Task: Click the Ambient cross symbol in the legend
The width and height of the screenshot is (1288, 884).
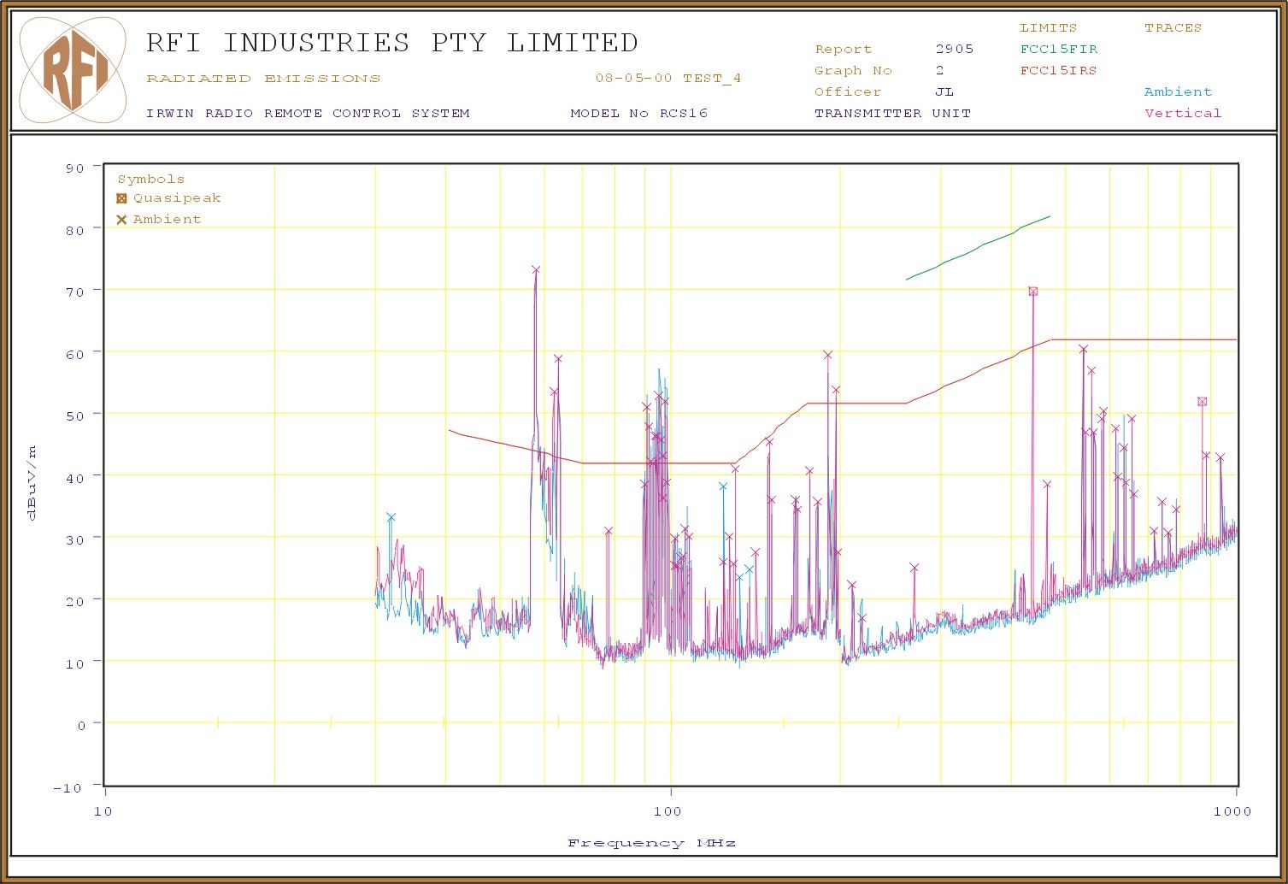Action: (x=121, y=220)
